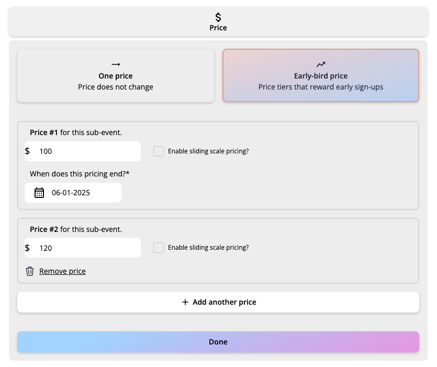
Task: Select the One price option card
Action: (116, 75)
